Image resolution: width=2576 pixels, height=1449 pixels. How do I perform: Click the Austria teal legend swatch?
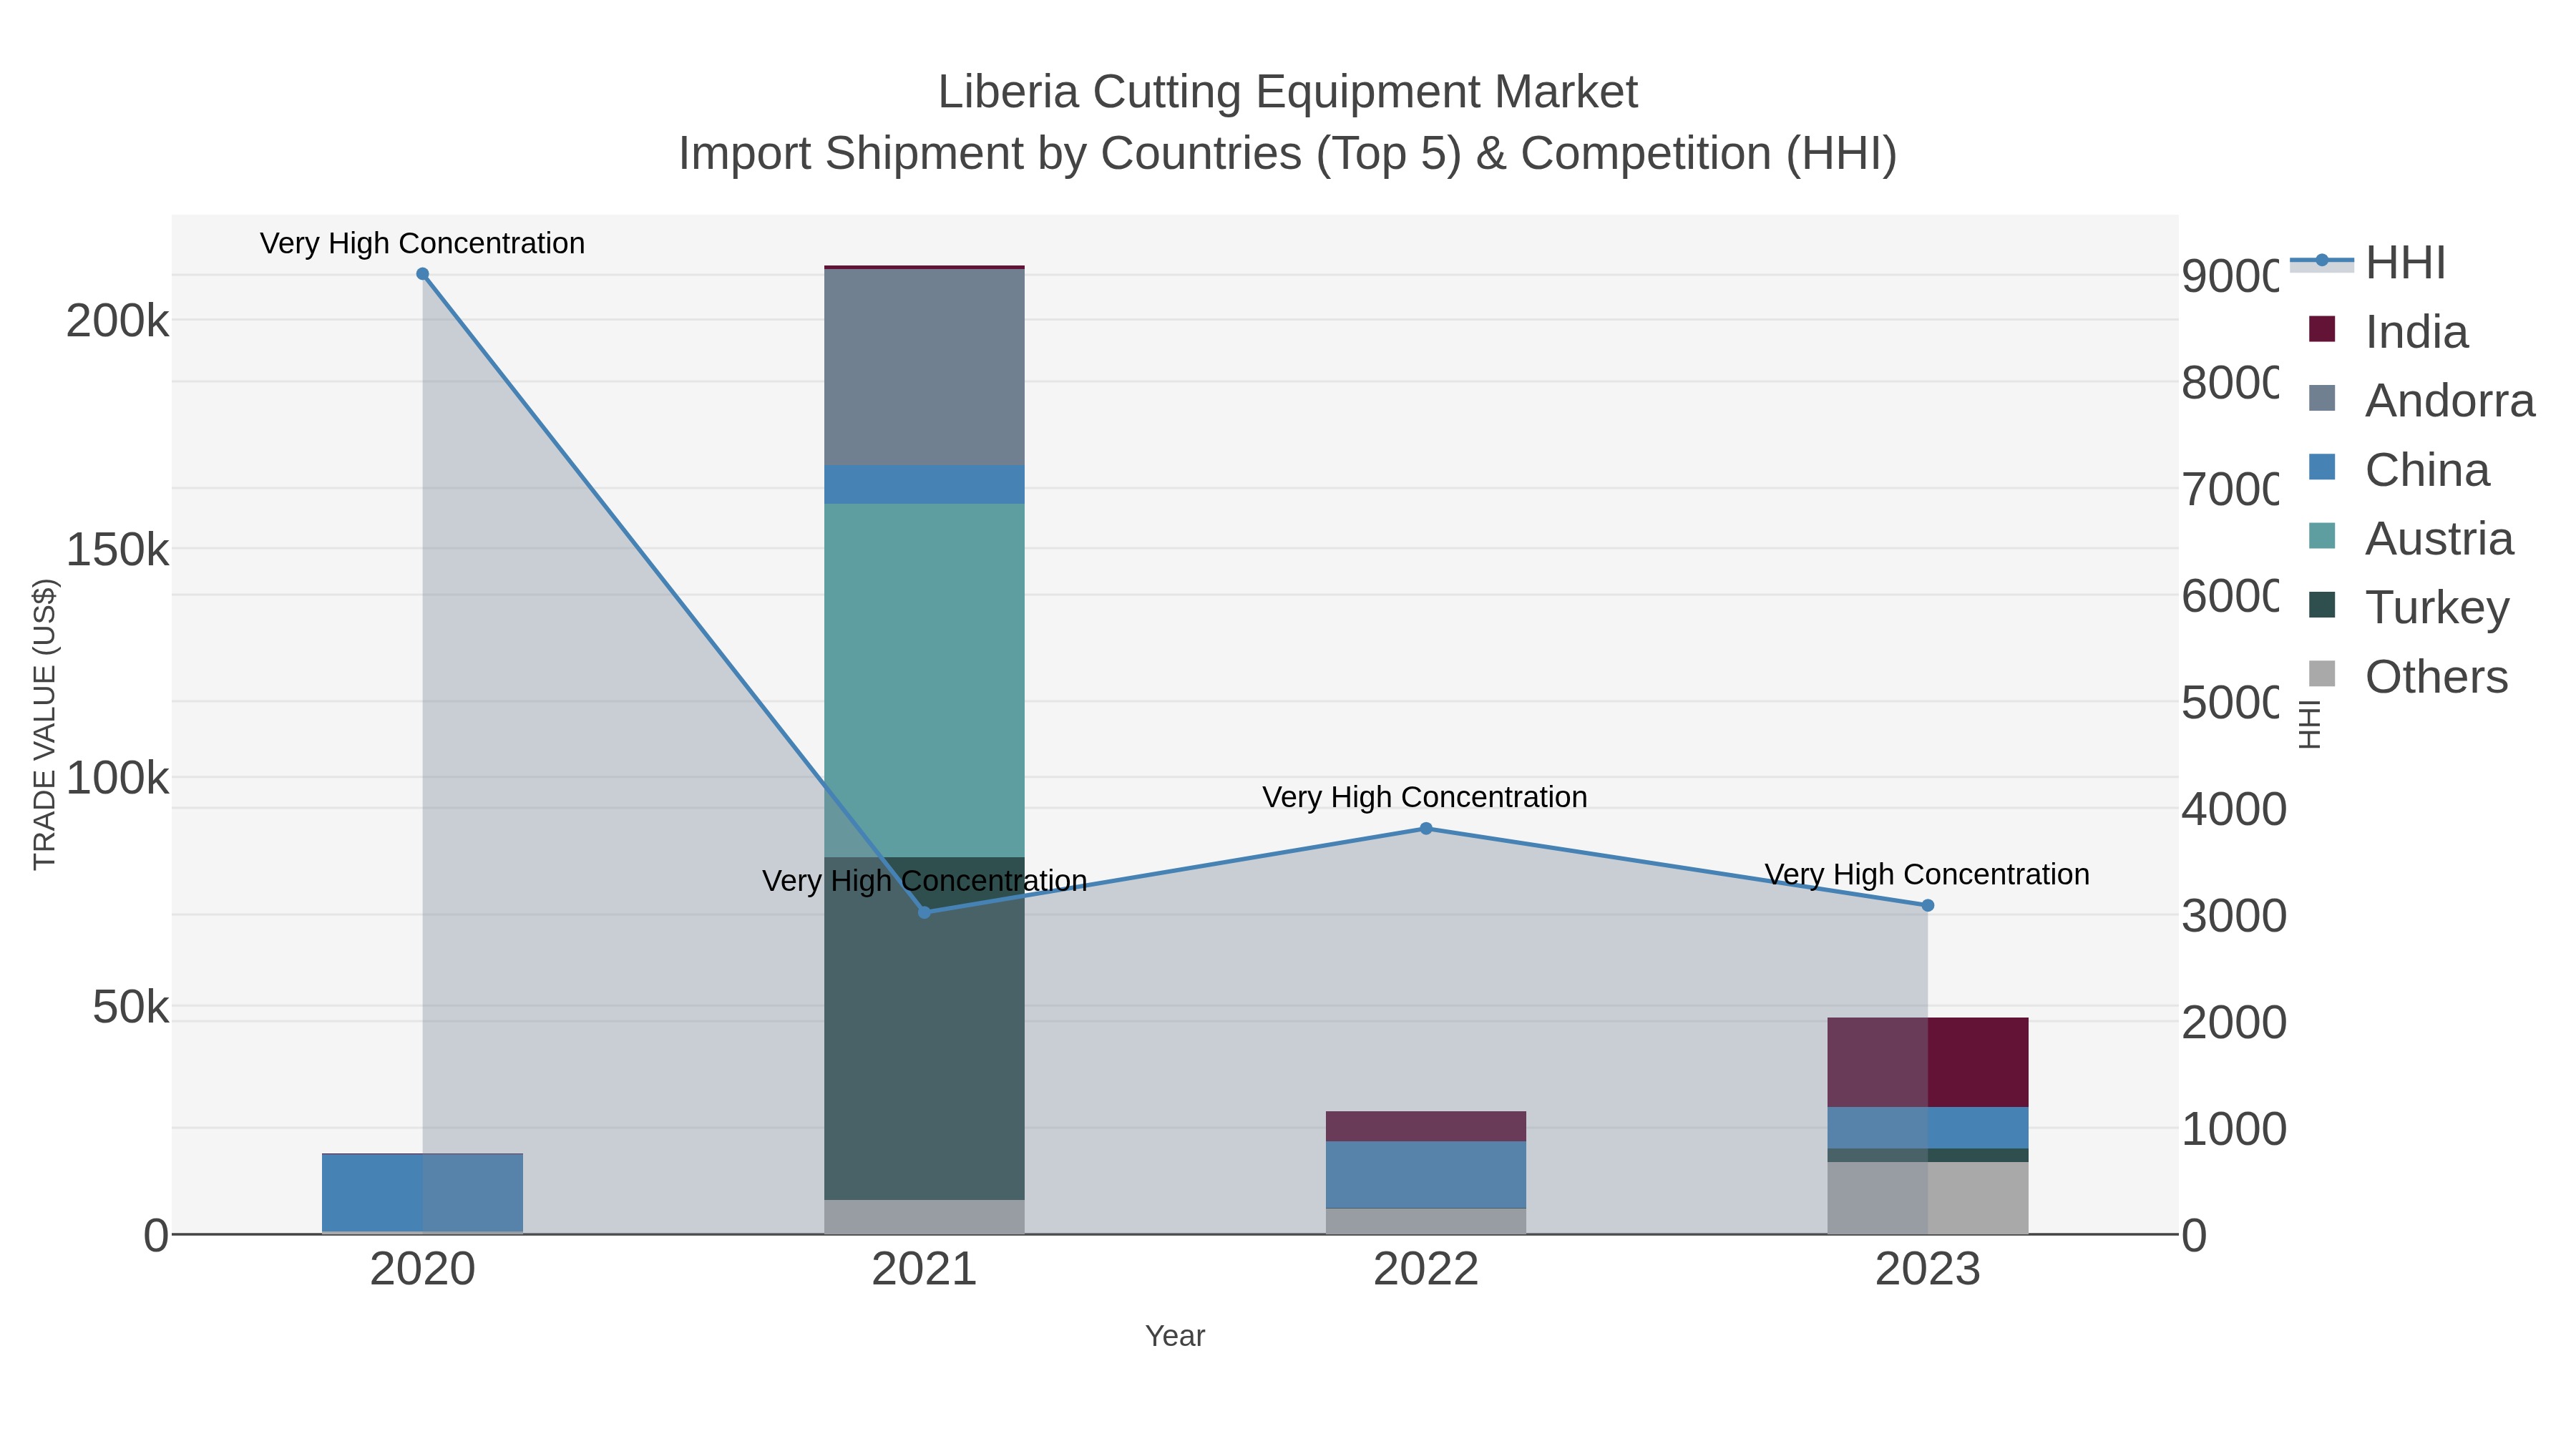point(2322,536)
